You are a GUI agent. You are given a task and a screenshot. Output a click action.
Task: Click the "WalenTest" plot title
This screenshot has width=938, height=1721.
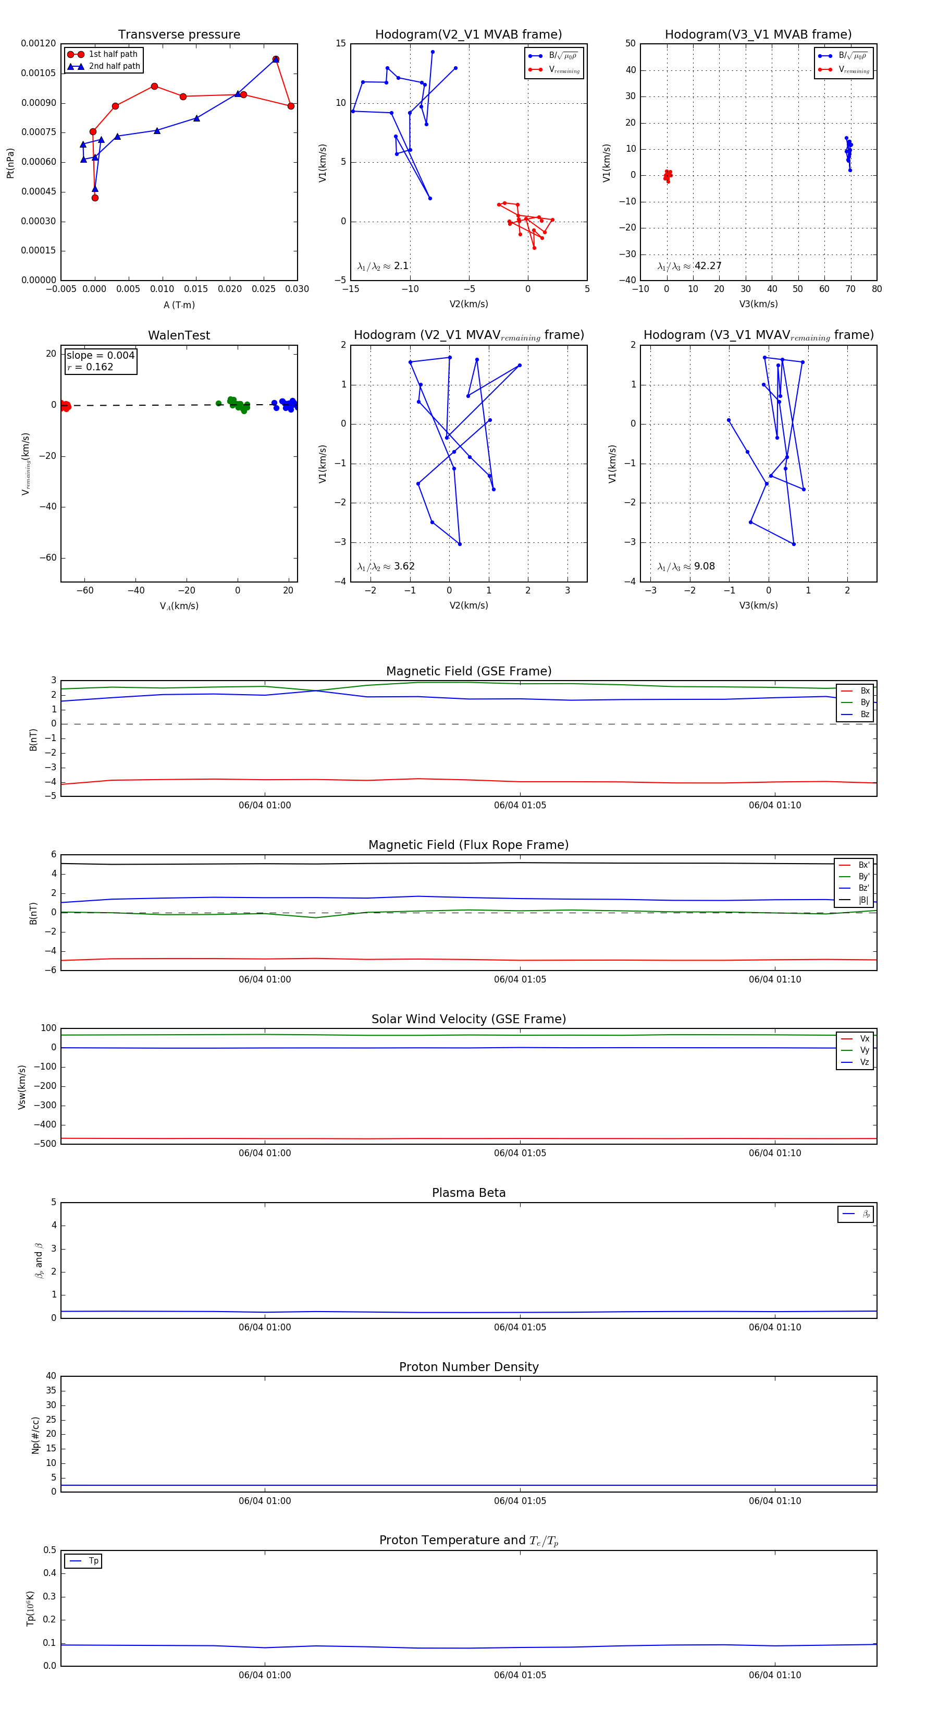(179, 335)
